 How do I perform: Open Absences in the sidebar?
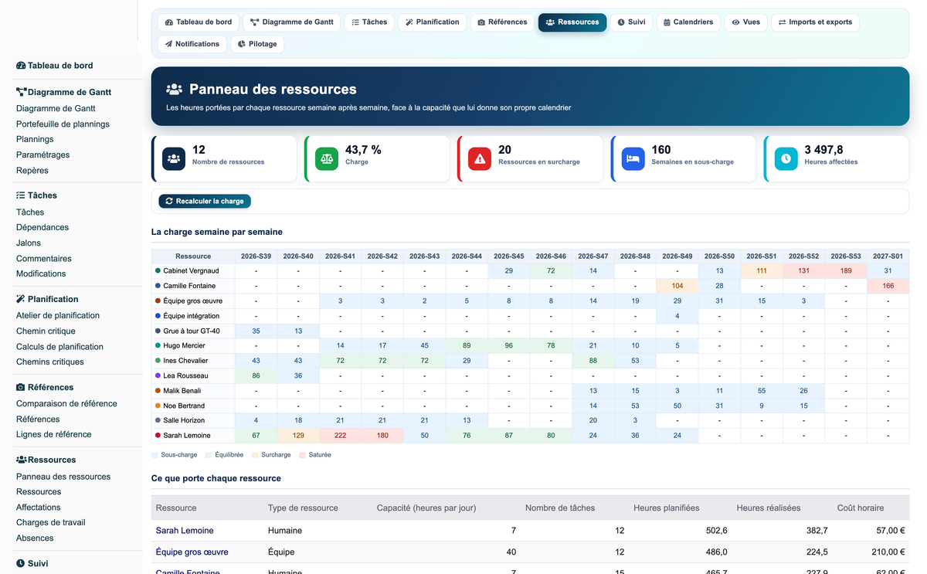click(x=35, y=538)
